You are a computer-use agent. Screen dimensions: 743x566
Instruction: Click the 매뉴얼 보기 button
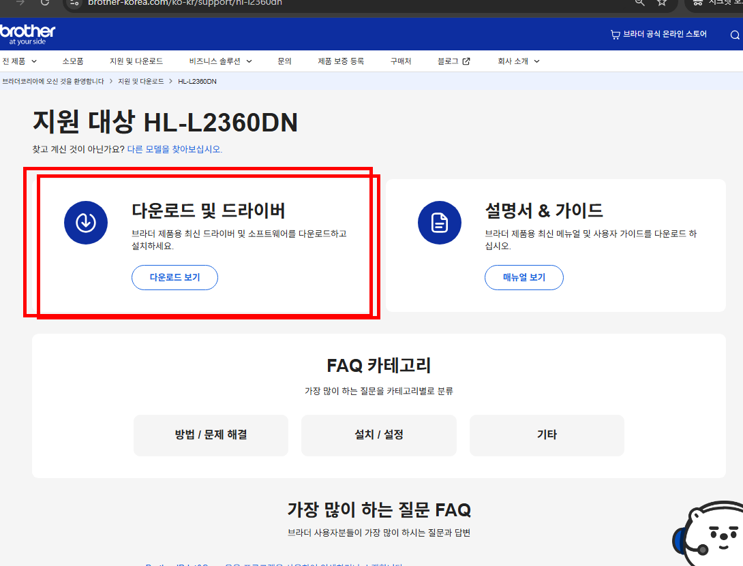click(524, 278)
